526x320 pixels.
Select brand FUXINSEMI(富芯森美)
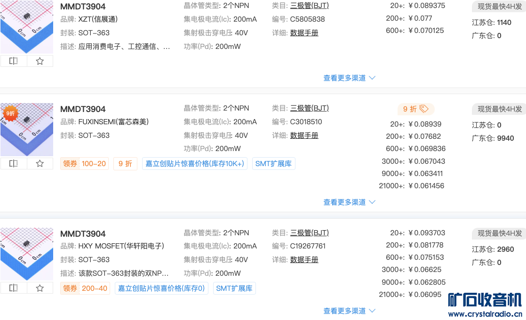(113, 122)
